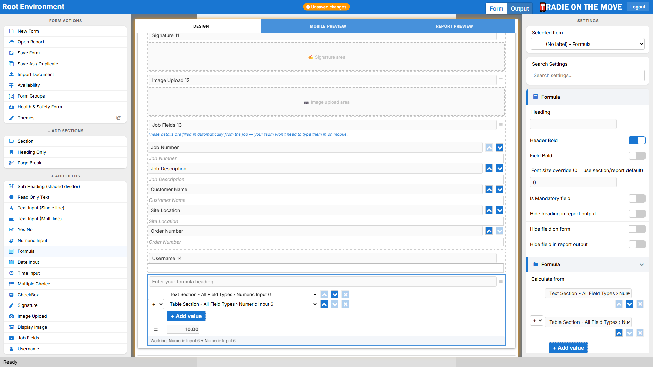Click the Themes paintbrush icon
The width and height of the screenshot is (653, 367).
pyautogui.click(x=11, y=118)
